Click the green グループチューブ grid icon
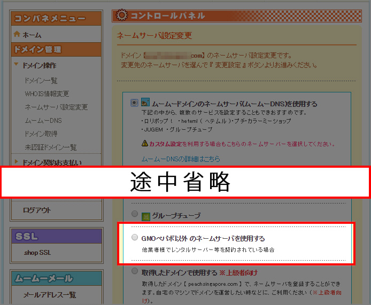The image size is (371, 305). click(145, 216)
